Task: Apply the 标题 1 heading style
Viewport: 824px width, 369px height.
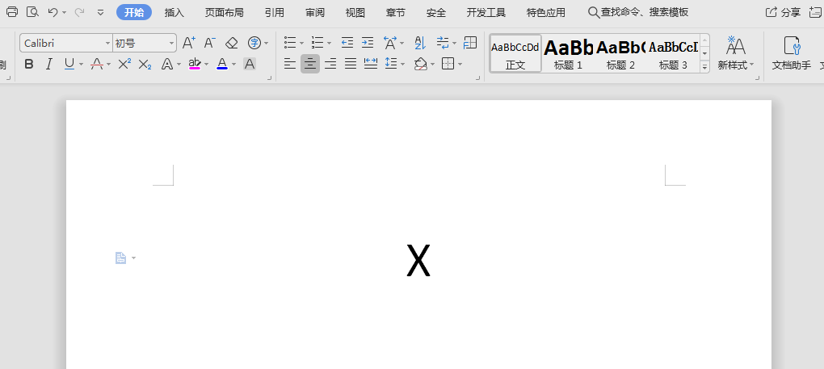Action: coord(568,53)
